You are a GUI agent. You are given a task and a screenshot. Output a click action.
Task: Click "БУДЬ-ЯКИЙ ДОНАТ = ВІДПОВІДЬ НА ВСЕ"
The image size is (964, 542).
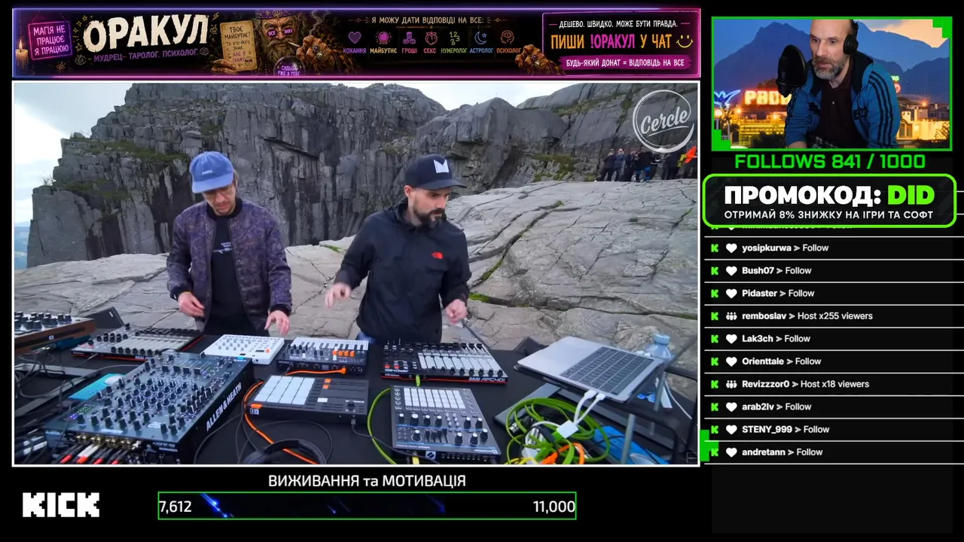(x=625, y=63)
